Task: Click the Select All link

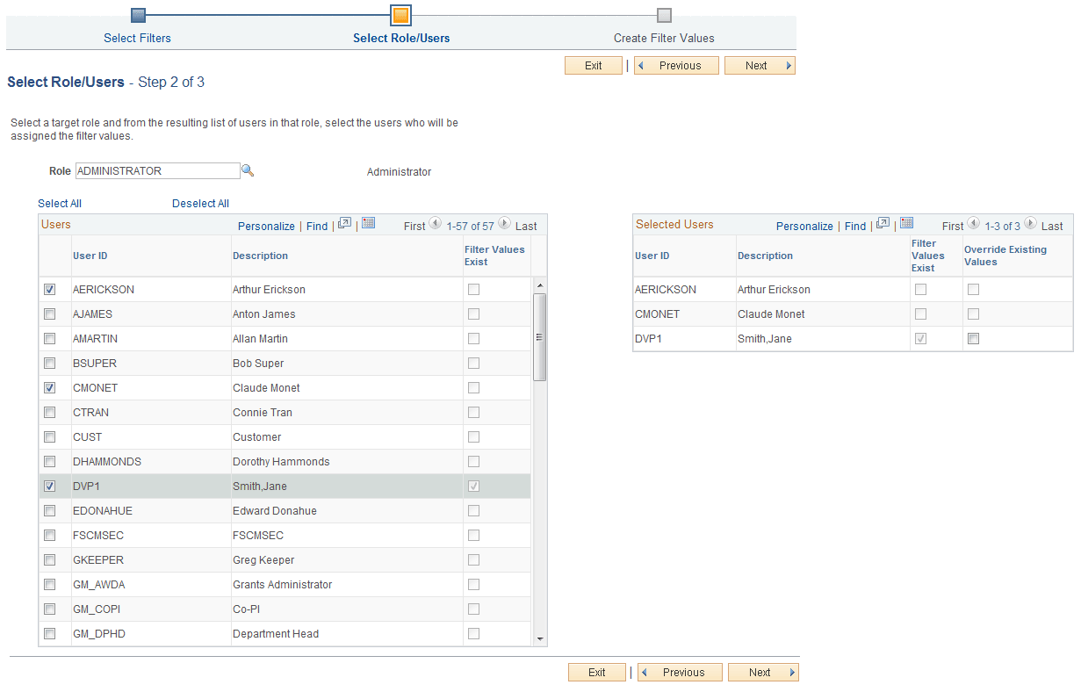Action: pos(59,203)
